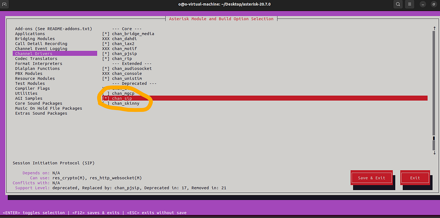The height and width of the screenshot is (218, 440).
Task: Click the module list scrollbar thumb
Action: pyautogui.click(x=434, y=138)
